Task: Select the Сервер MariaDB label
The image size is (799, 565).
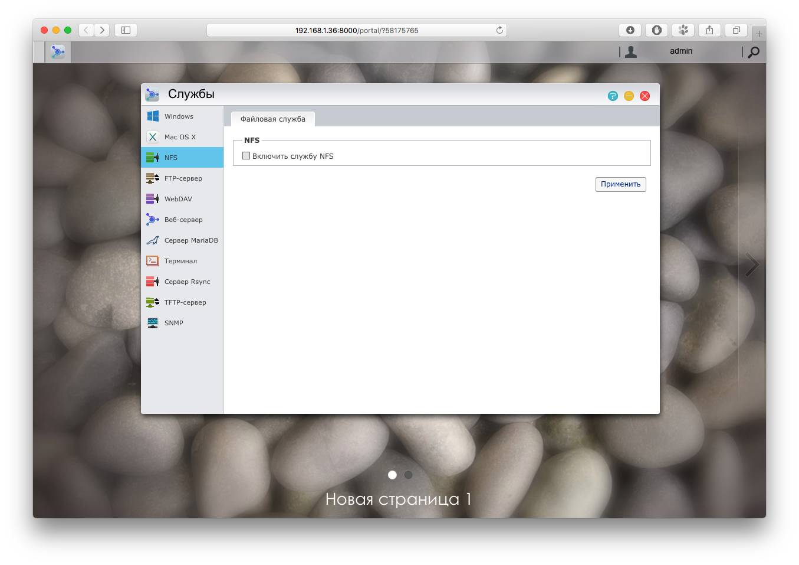Action: [x=191, y=240]
